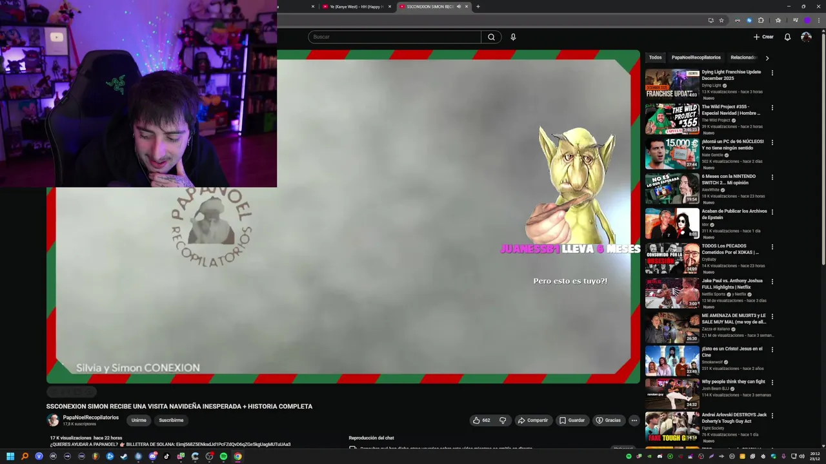Subscribe using the Suscribirme button
The image size is (826, 464).
[171, 420]
